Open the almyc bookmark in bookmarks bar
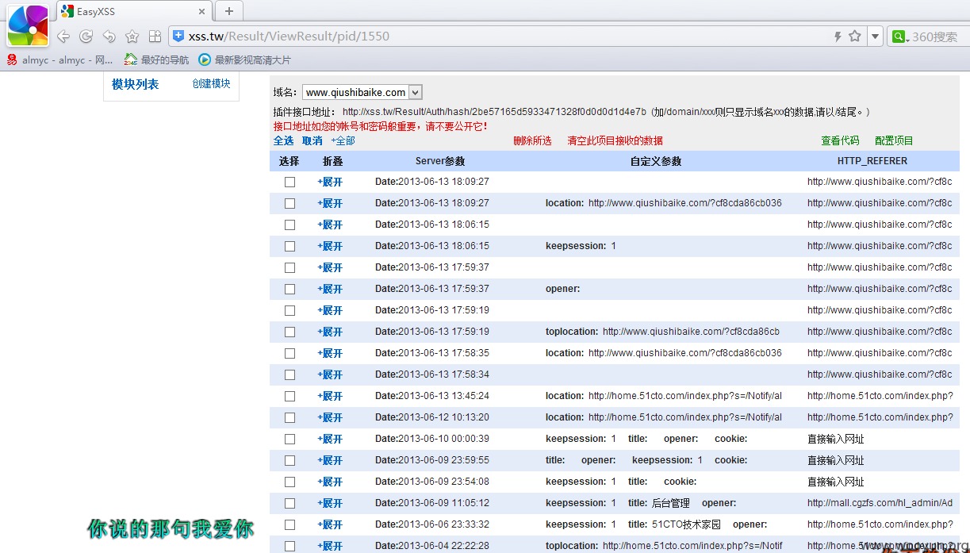 click(60, 60)
